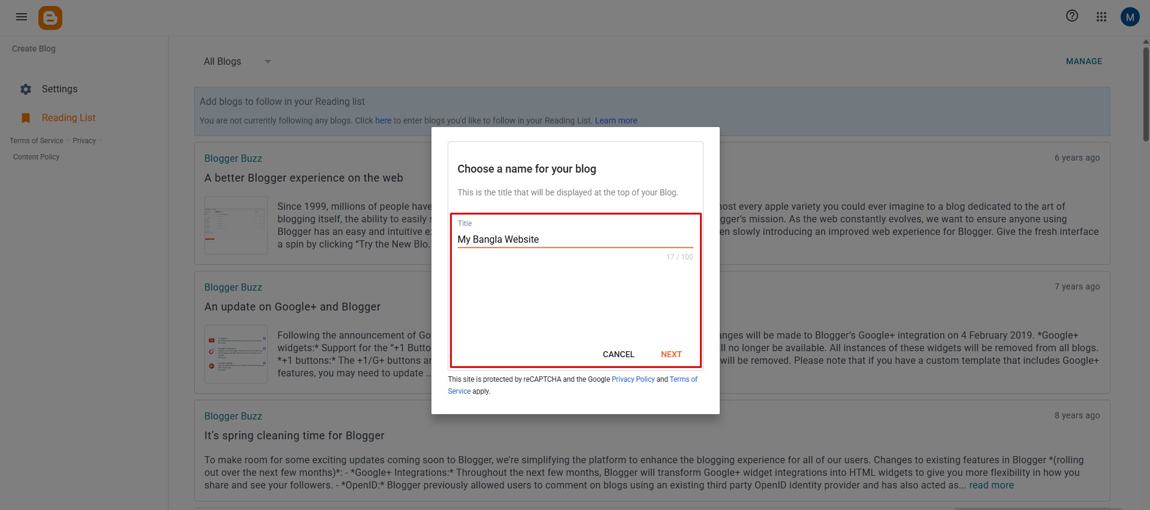The width and height of the screenshot is (1150, 510).
Task: Open 'An update on Google+ and Blogger' post
Action: pyautogui.click(x=292, y=307)
